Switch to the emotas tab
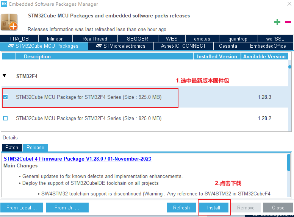The image size is (294, 217). click(202, 39)
